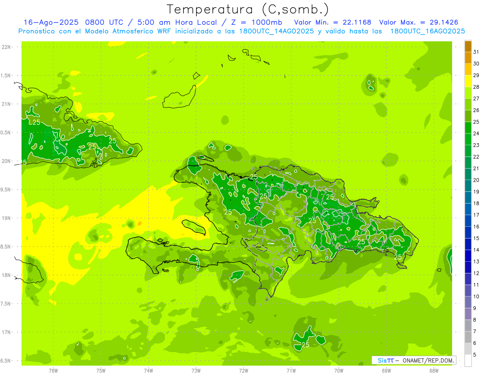Click the lime legend band between 27 and 28
This screenshot has width=487, height=376.
pos(468,93)
